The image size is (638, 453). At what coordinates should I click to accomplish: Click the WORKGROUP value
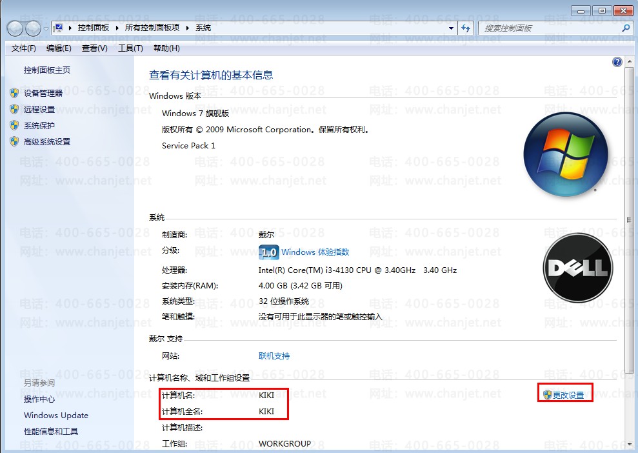click(285, 443)
